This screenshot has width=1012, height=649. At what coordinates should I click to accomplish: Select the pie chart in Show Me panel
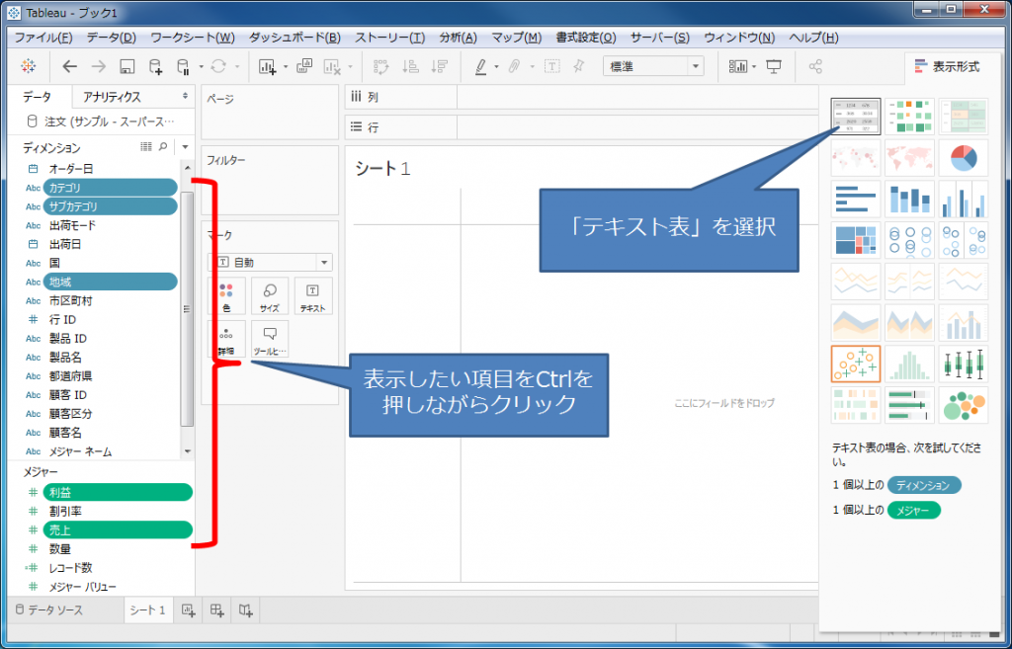[963, 156]
